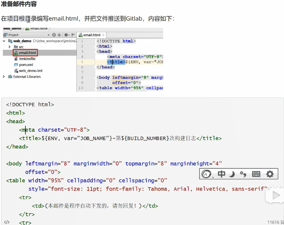
Task: Select the src folder in the tree
Action: 21,47
